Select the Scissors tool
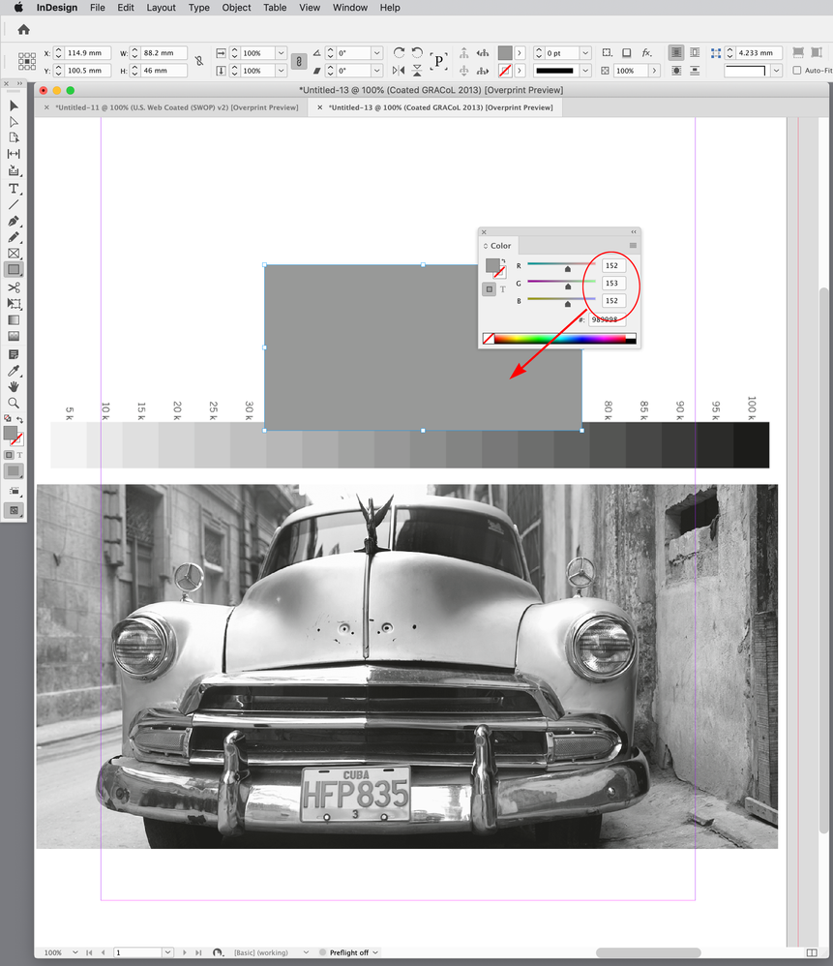833x966 pixels. 13,287
